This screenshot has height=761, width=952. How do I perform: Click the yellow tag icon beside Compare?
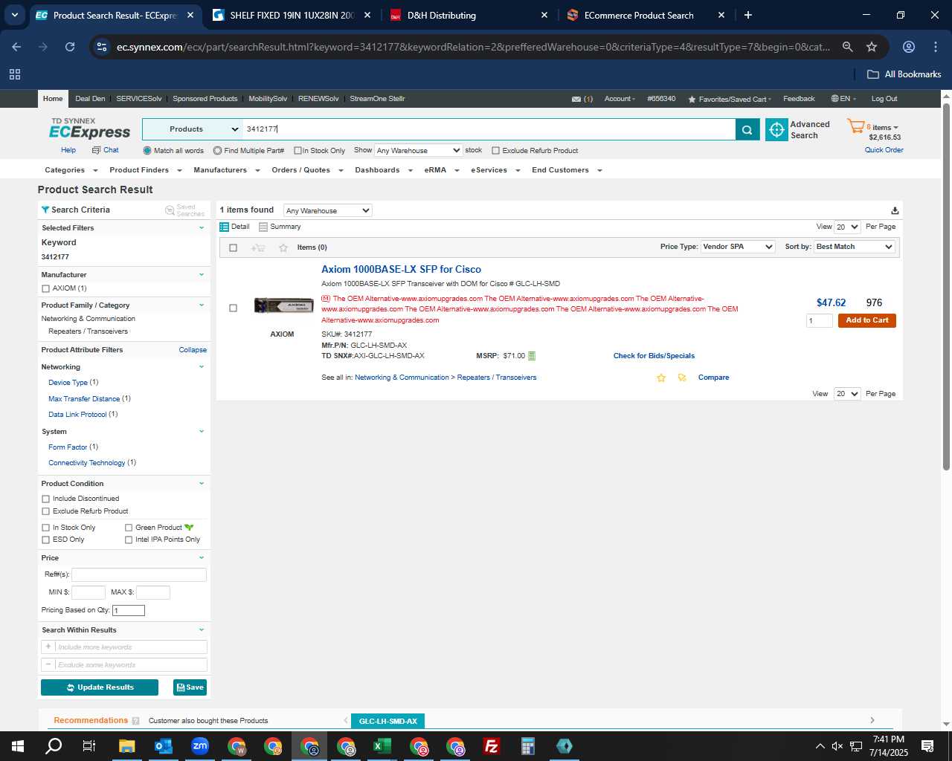[682, 378]
